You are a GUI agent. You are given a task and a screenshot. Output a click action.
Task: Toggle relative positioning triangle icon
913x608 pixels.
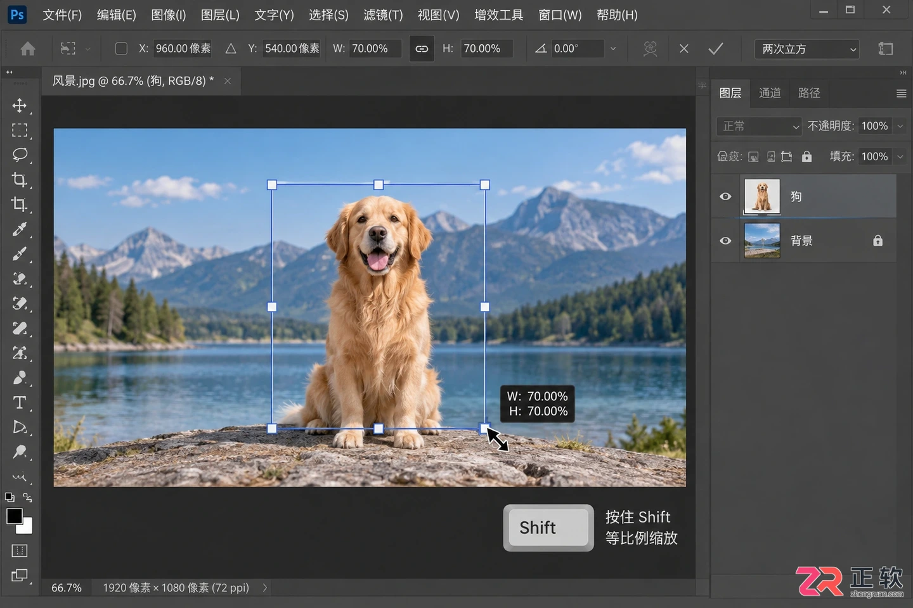point(231,49)
